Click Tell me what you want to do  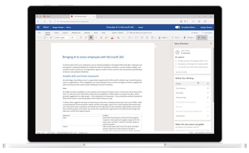(139, 32)
